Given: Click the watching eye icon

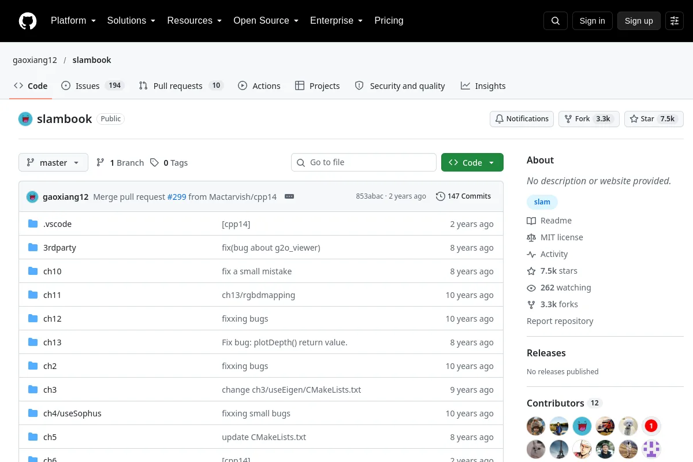Looking at the screenshot, I should tap(531, 288).
